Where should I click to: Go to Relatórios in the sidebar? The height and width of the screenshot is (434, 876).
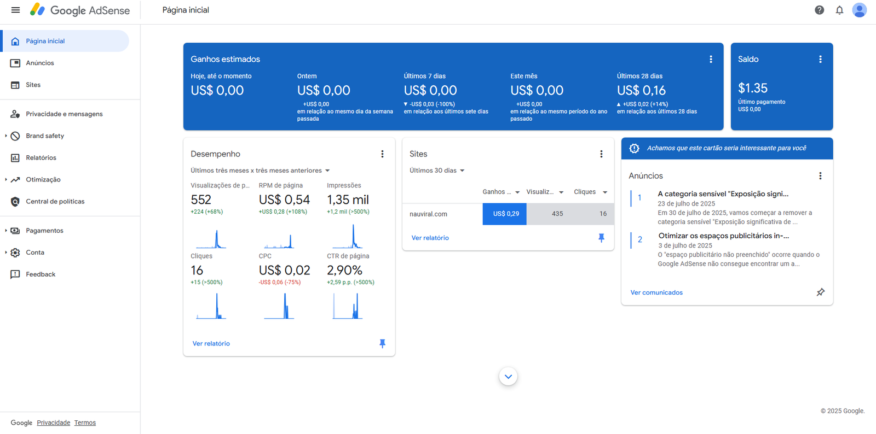[x=41, y=158]
